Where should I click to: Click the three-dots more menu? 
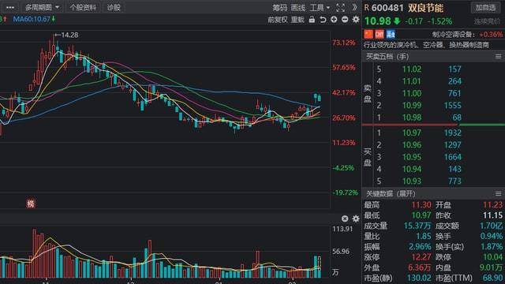click(10, 7)
